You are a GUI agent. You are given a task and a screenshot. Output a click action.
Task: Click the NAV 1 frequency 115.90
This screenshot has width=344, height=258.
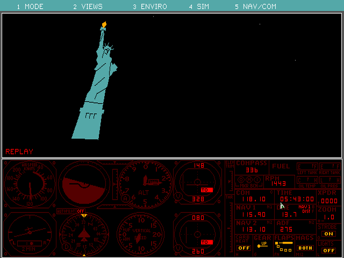click(254, 214)
